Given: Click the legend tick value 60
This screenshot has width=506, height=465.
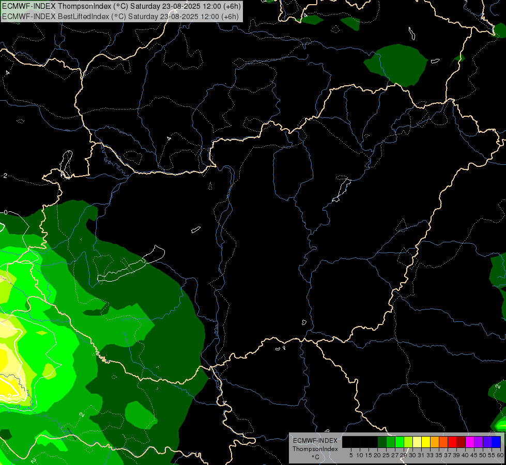Looking at the screenshot, I should point(500,455).
